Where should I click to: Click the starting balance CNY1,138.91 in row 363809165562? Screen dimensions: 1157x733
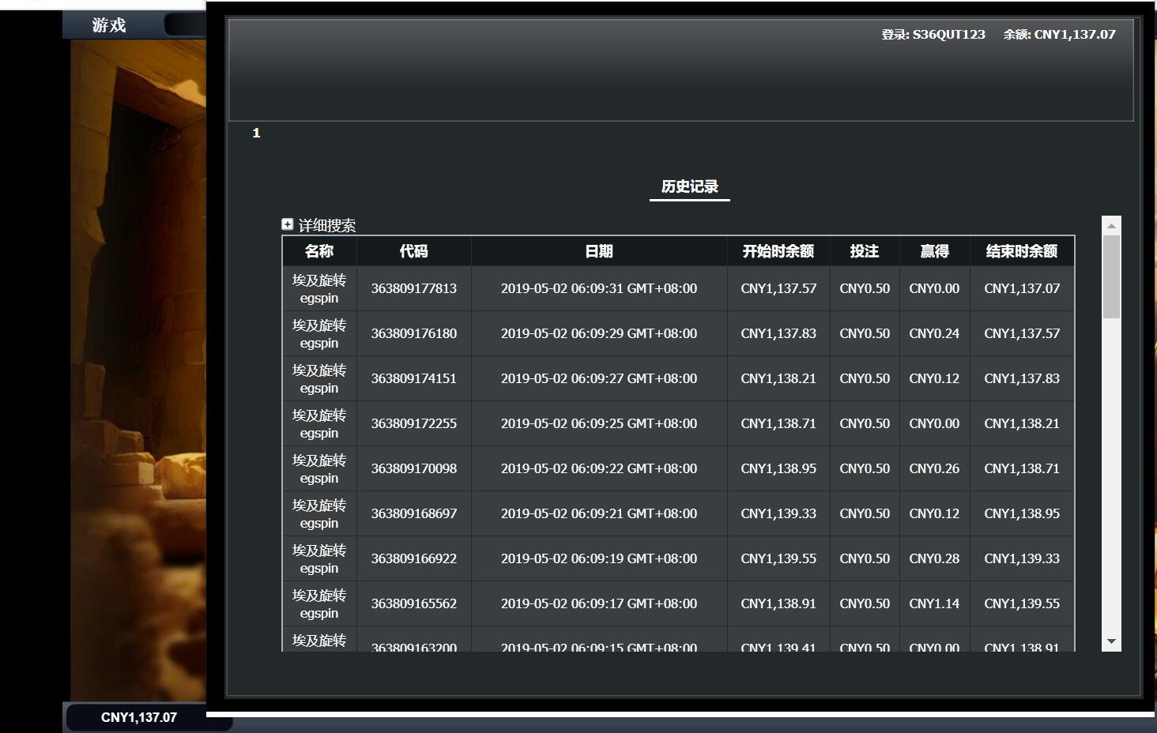pos(778,603)
